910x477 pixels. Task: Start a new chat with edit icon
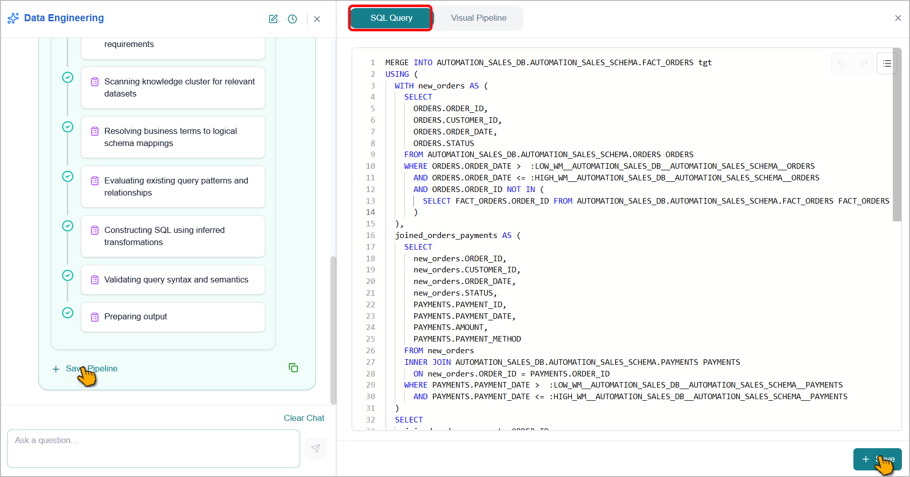coord(273,19)
